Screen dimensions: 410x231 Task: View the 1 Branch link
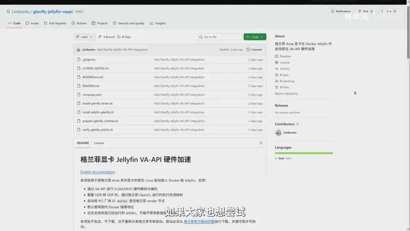pos(107,37)
